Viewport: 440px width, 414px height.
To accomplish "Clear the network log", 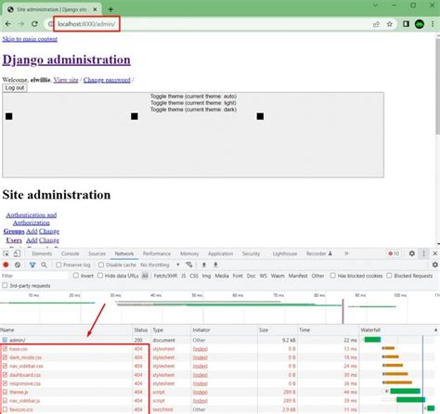I will [x=18, y=265].
